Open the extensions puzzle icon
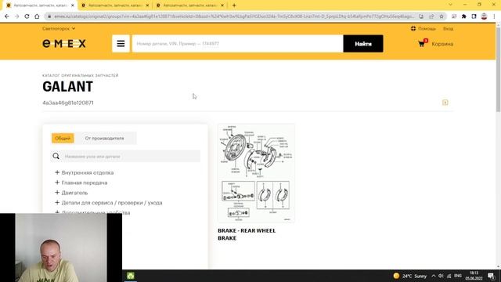The width and height of the screenshot is (501, 282). (464, 16)
